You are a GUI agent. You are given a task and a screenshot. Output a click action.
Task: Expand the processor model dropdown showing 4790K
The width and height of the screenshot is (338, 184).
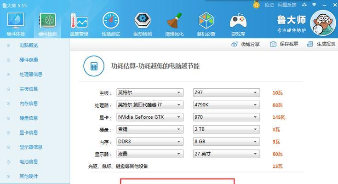click(226, 105)
